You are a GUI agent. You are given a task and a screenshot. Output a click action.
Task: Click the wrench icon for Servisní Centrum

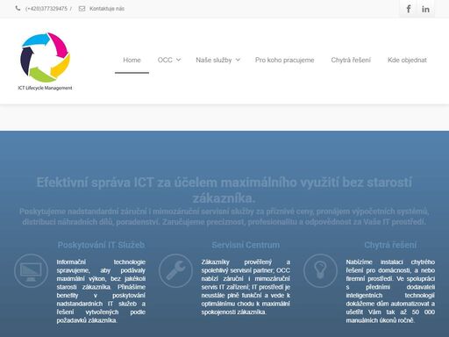[x=175, y=270]
